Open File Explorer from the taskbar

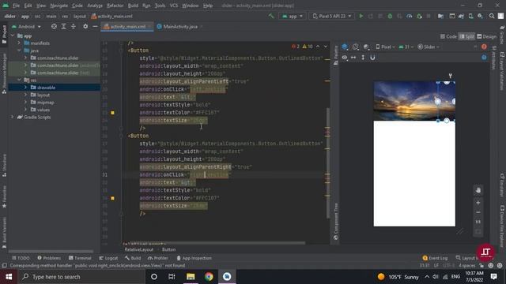191,277
